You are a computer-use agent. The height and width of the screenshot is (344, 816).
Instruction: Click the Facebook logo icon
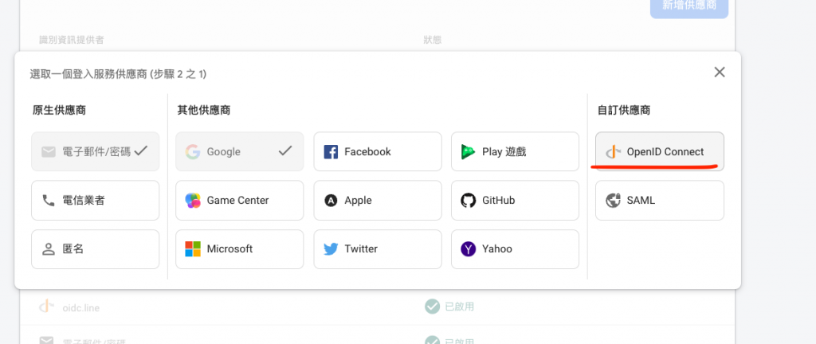pos(331,152)
